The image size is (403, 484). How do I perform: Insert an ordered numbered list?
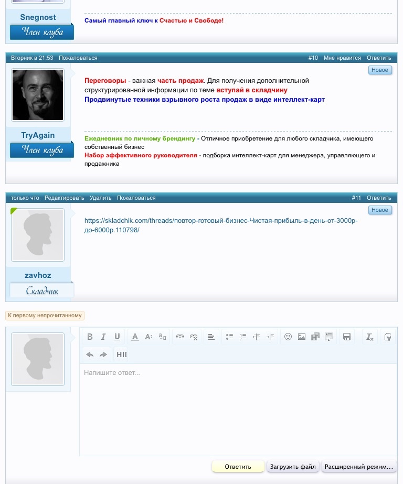243,337
